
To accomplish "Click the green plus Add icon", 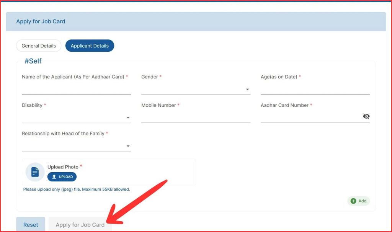I will coord(353,201).
